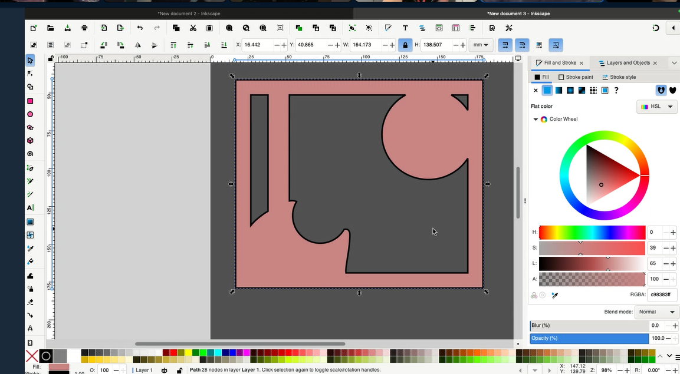Toggle move patterns with object
Image resolution: width=680 pixels, height=374 pixels.
pos(556,45)
